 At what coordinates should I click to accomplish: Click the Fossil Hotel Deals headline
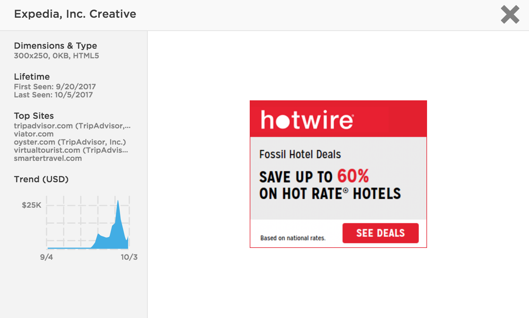[300, 154]
